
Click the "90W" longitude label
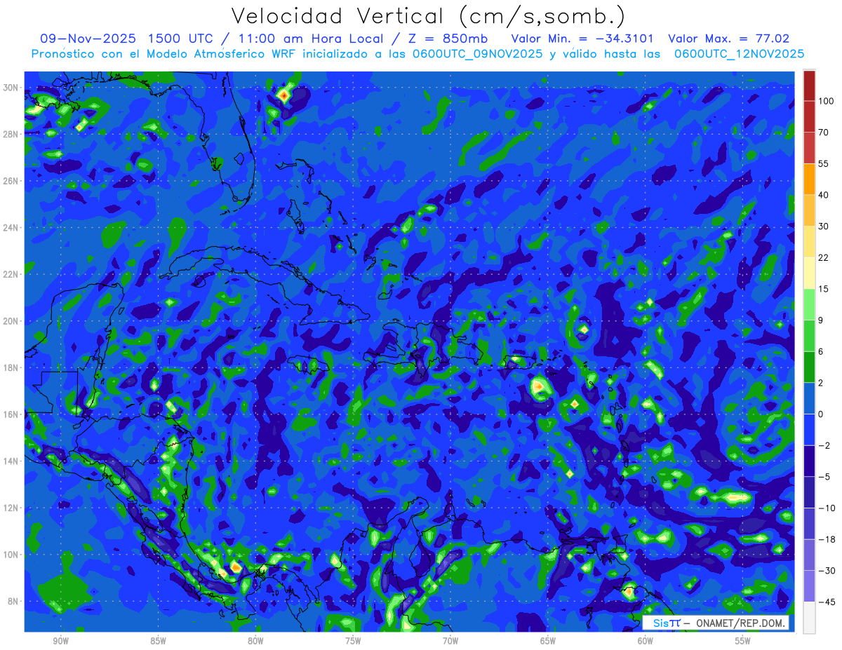[61, 641]
